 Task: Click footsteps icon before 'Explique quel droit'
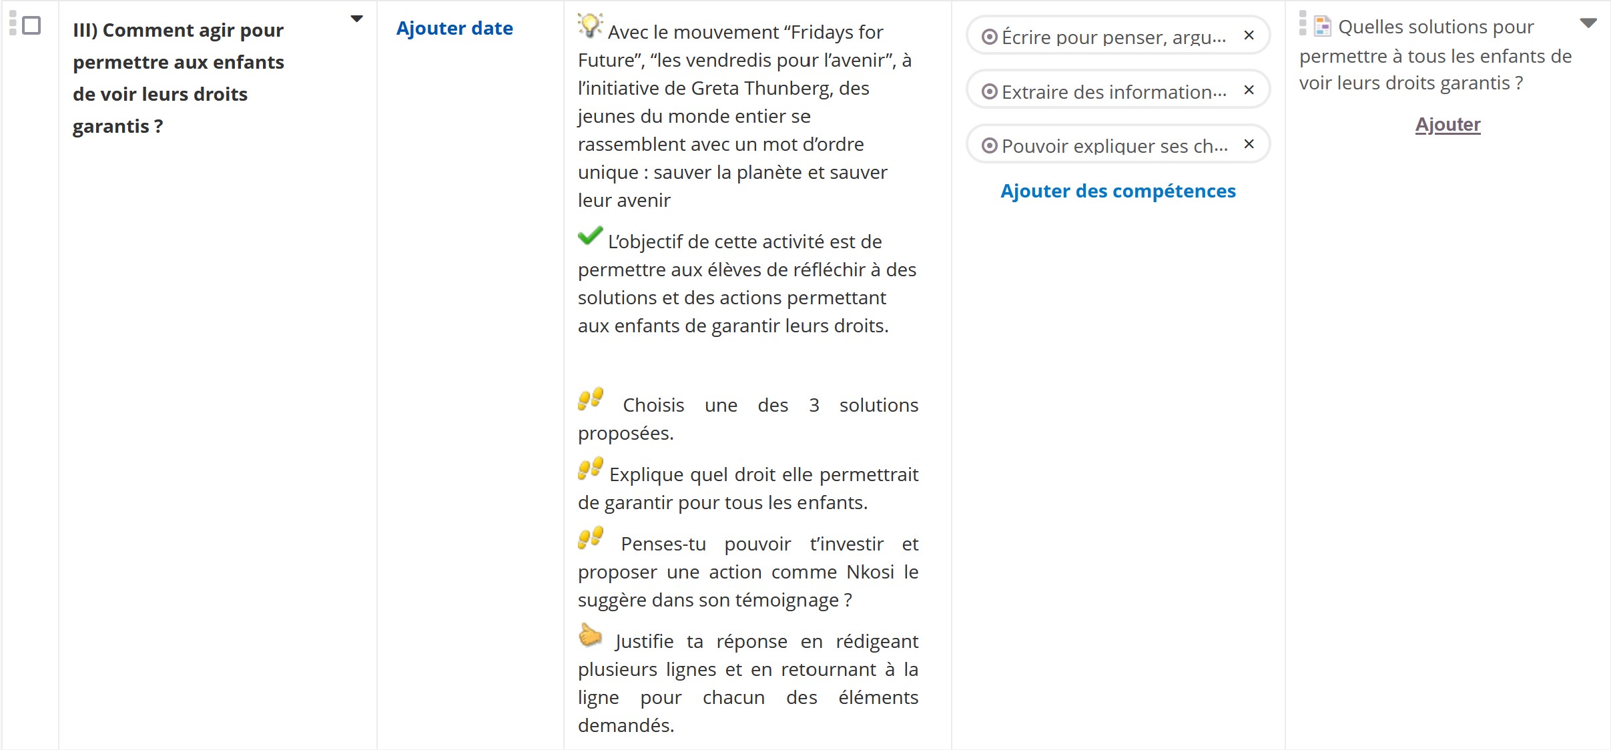(591, 468)
